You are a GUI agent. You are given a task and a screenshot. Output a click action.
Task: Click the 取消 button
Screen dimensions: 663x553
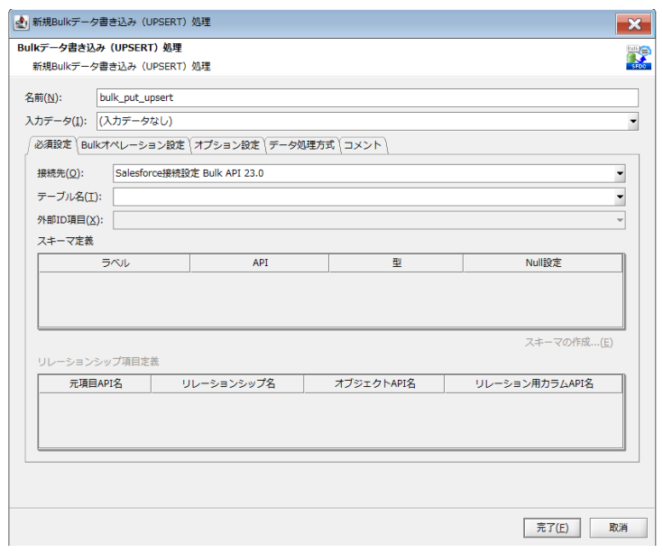click(618, 528)
